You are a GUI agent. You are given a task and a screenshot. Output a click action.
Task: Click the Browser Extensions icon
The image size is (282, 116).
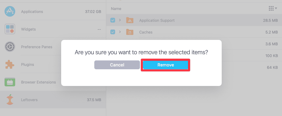point(10,82)
